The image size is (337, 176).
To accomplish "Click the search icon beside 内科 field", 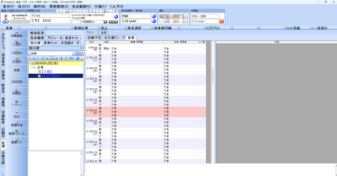I will [154, 16].
